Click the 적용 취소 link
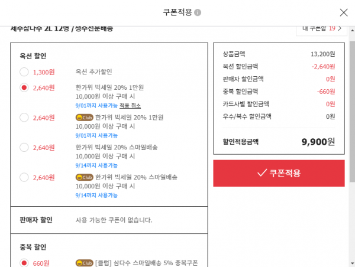Viewport: 355px width, 267px height. pyautogui.click(x=130, y=106)
